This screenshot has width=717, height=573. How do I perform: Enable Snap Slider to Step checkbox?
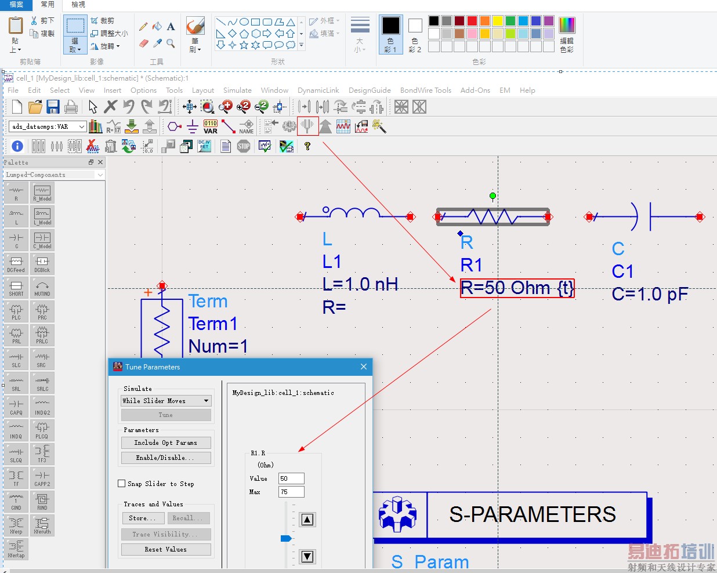point(122,483)
